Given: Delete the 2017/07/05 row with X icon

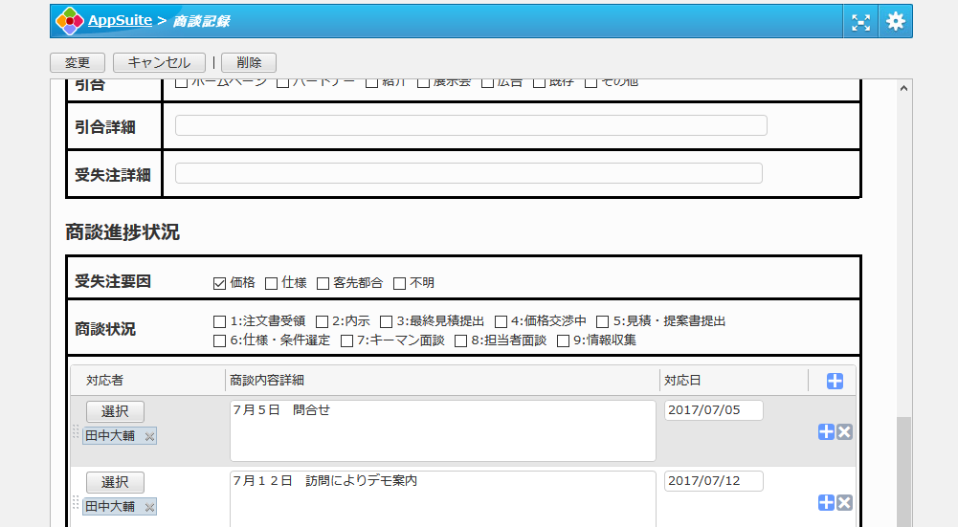Looking at the screenshot, I should pos(844,432).
